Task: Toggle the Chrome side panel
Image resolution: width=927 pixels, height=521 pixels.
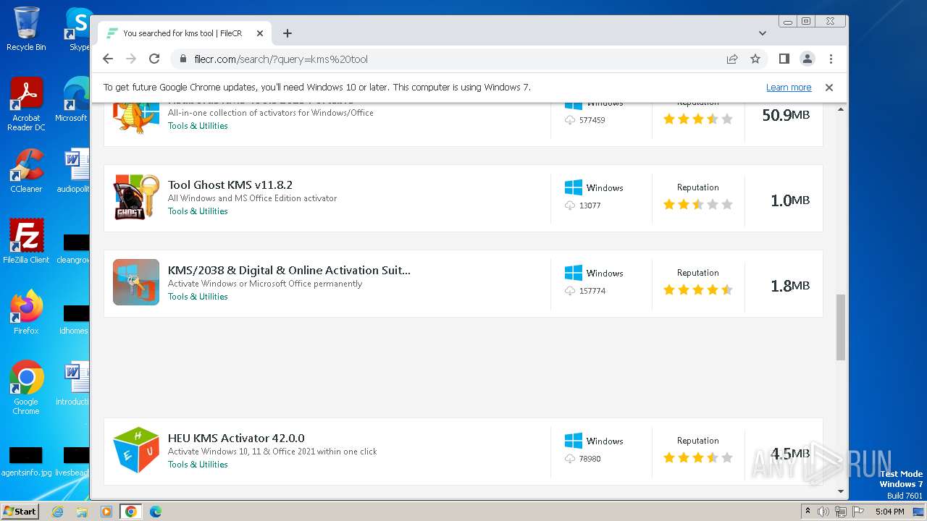Action: tap(784, 59)
